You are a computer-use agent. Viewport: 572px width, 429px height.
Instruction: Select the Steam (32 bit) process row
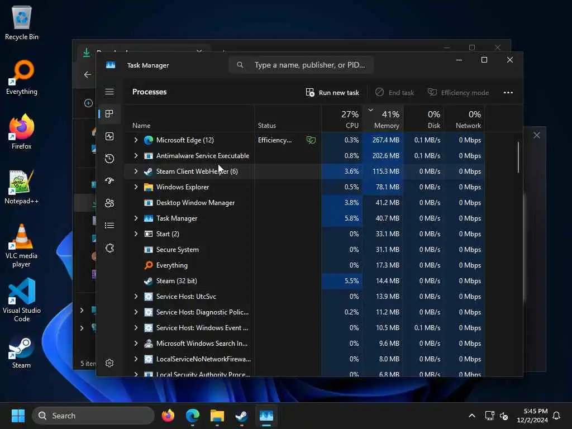coord(304,281)
